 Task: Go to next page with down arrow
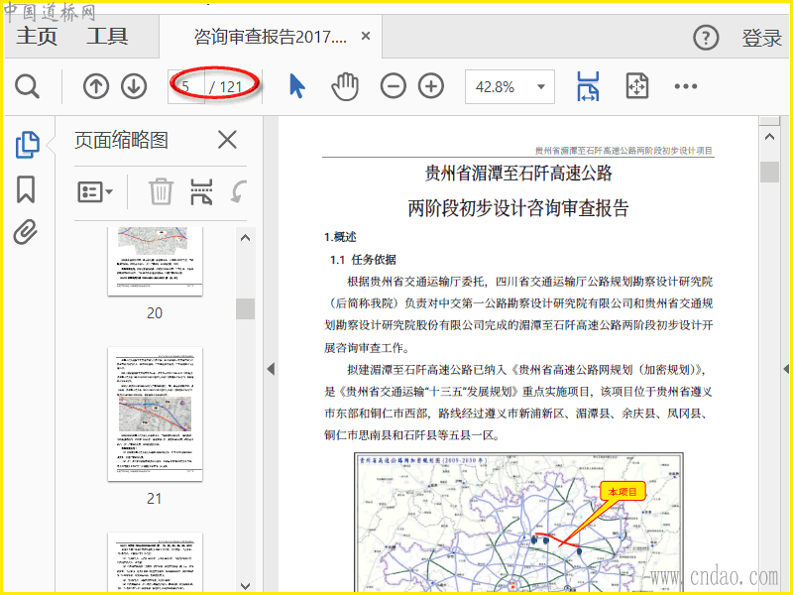[134, 87]
